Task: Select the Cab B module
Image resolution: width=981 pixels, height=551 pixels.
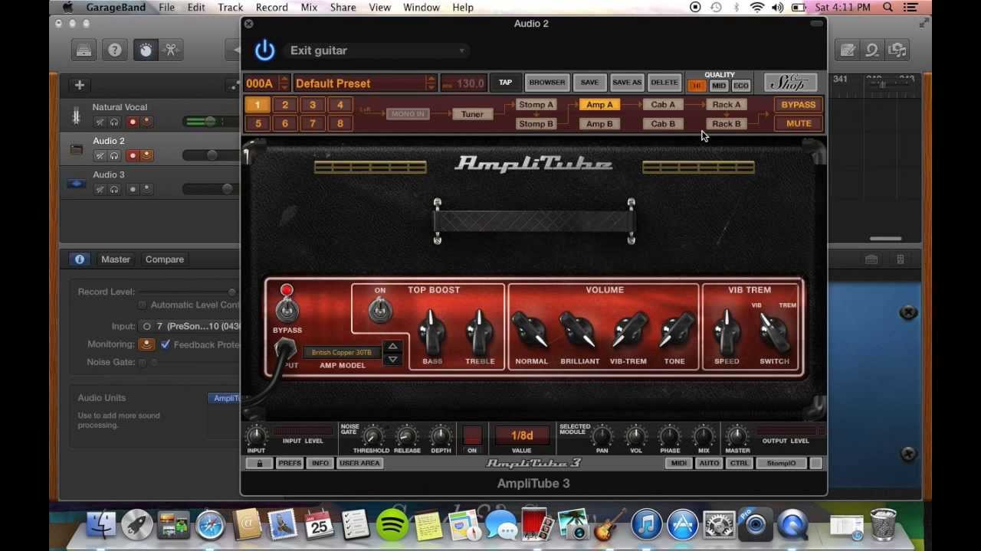Action: click(x=663, y=124)
